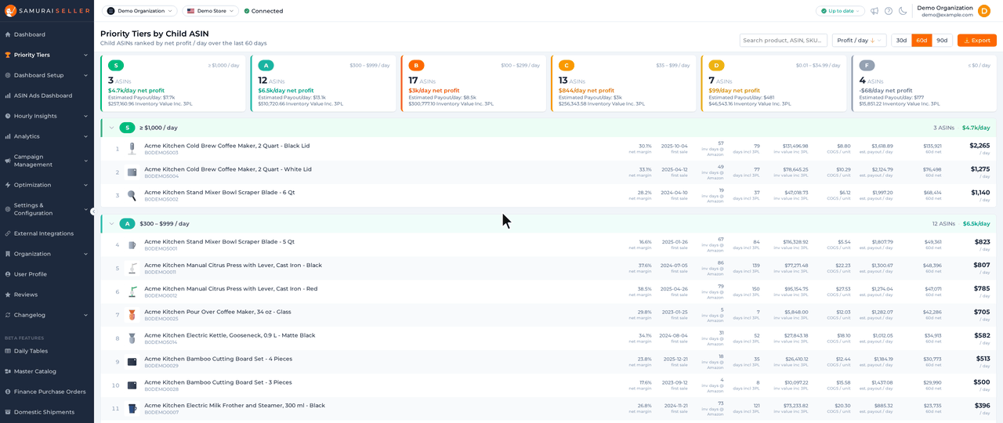Click the Export button
Image resolution: width=1003 pixels, height=423 pixels.
point(976,40)
